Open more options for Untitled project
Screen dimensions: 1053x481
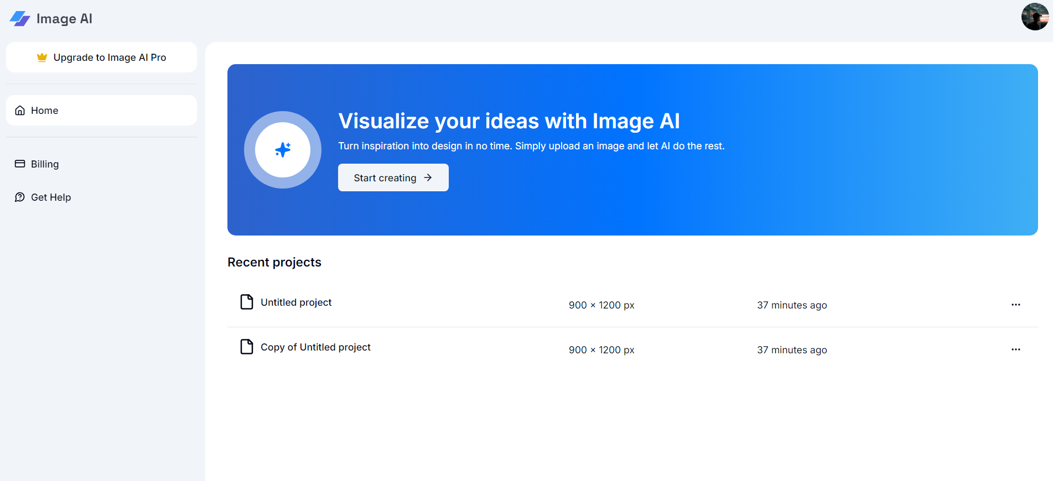coord(1016,305)
